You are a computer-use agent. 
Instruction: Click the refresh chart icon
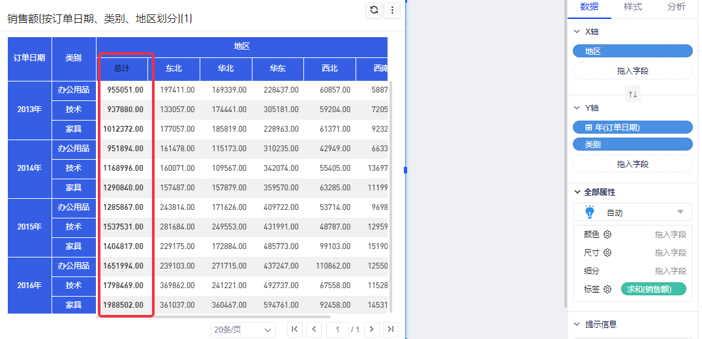pos(374,10)
